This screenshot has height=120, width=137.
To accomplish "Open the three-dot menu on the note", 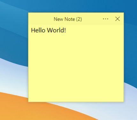I will click(x=105, y=19).
